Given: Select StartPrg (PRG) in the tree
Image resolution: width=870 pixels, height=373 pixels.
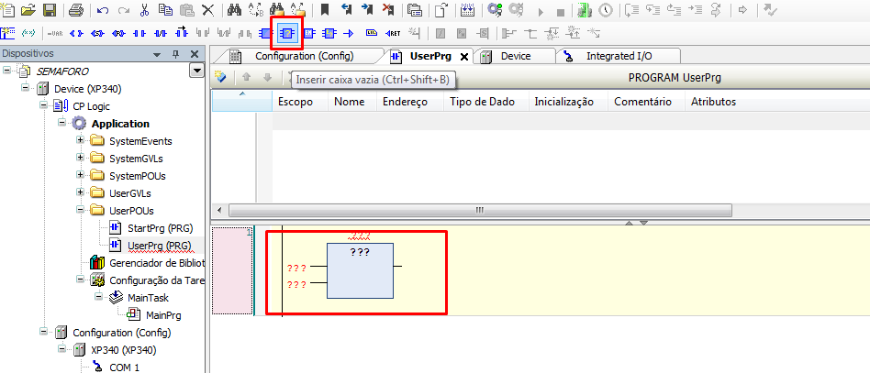Looking at the screenshot, I should click(x=159, y=228).
